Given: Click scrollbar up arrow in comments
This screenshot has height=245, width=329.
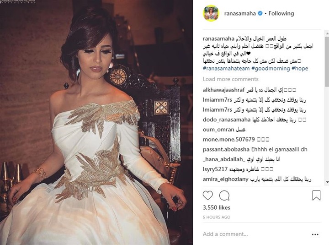Looking at the screenshot, I should pos(327,33).
